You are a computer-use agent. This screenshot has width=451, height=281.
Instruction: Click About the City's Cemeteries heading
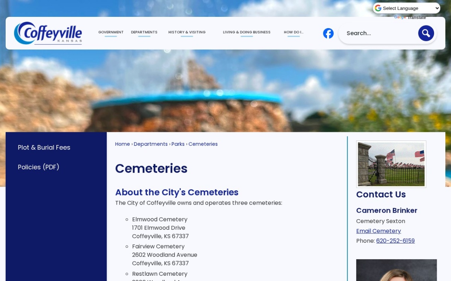(177, 192)
